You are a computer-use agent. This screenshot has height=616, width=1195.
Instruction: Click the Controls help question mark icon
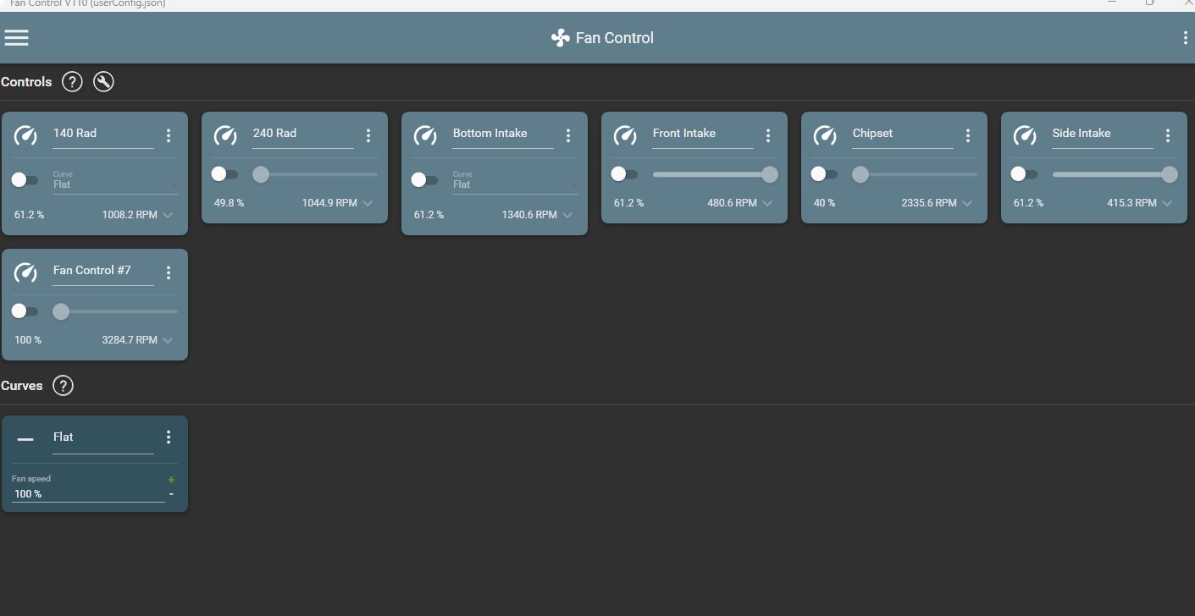73,82
